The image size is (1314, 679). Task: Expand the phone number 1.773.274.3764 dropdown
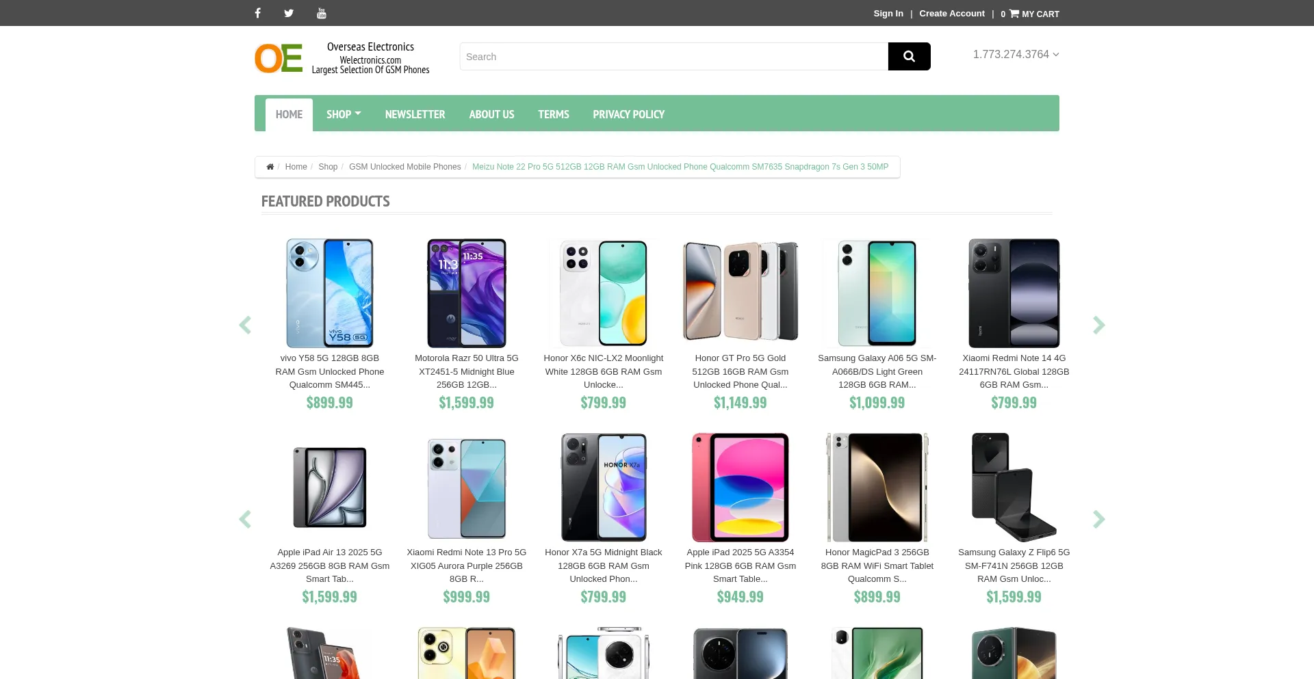(1016, 54)
